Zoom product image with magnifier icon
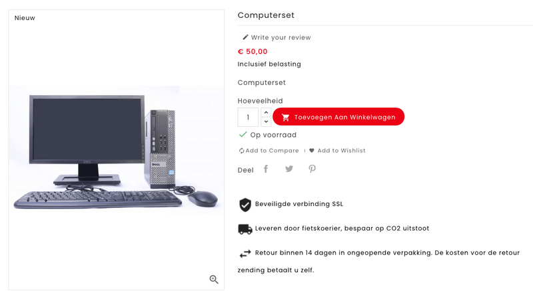Viewport: 533px width, 291px height. coord(214,280)
